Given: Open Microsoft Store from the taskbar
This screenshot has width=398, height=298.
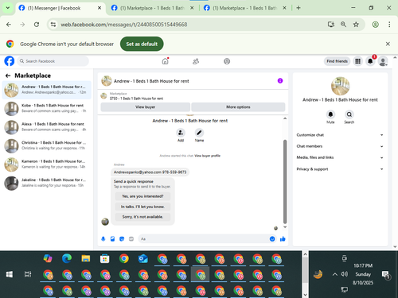Looking at the screenshot, I should 105,258.
